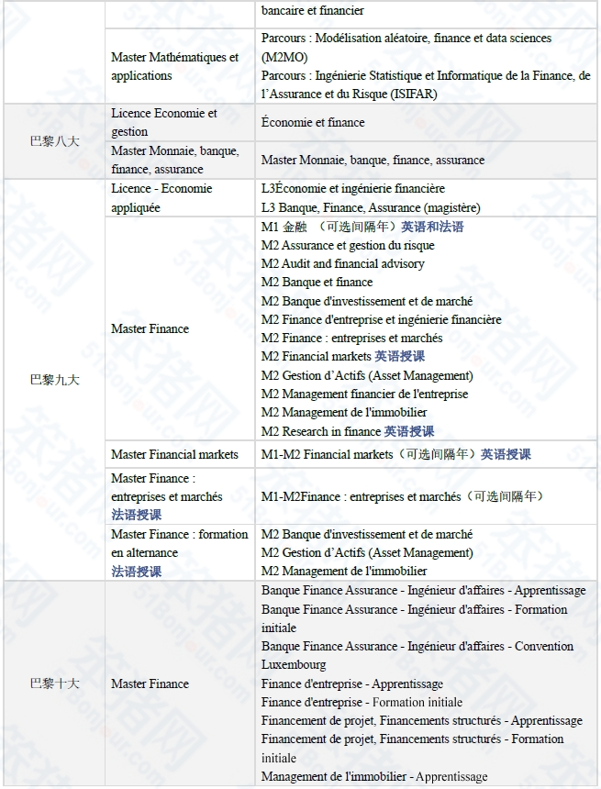The image size is (601, 789).
Task: Click 'Parcours : Ingénierie Statistique et Informatique' line
Action: click(x=426, y=85)
